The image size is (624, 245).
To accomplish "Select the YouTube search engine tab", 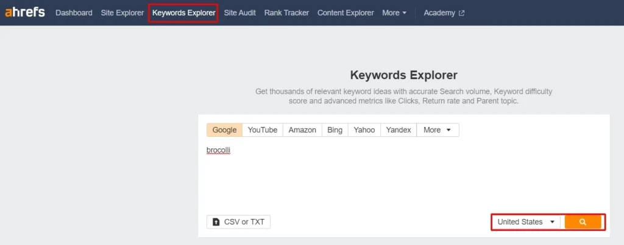I will pyautogui.click(x=263, y=130).
